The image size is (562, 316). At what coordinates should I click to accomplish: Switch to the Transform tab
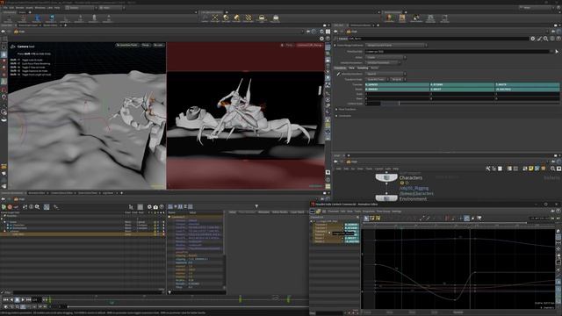coord(340,68)
